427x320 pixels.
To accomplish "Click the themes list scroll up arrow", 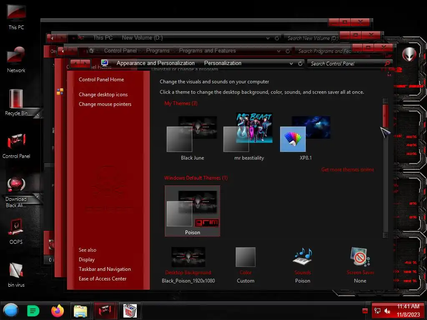I will (385, 101).
